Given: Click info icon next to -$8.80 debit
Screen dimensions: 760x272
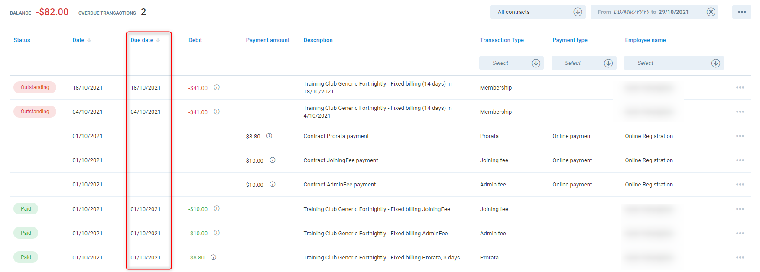Looking at the screenshot, I should 214,257.
